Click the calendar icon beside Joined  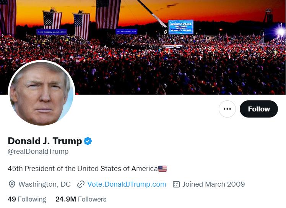click(x=176, y=184)
